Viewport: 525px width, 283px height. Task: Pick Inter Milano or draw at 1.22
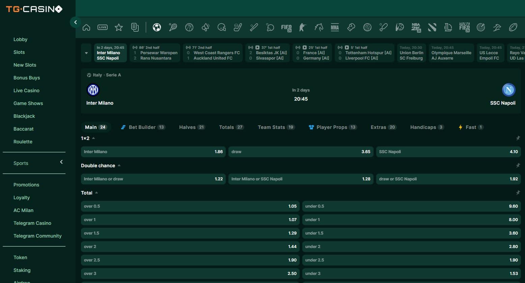(x=153, y=179)
